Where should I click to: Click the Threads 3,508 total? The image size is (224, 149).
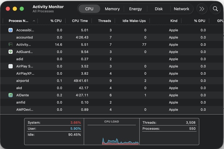click(x=190, y=123)
